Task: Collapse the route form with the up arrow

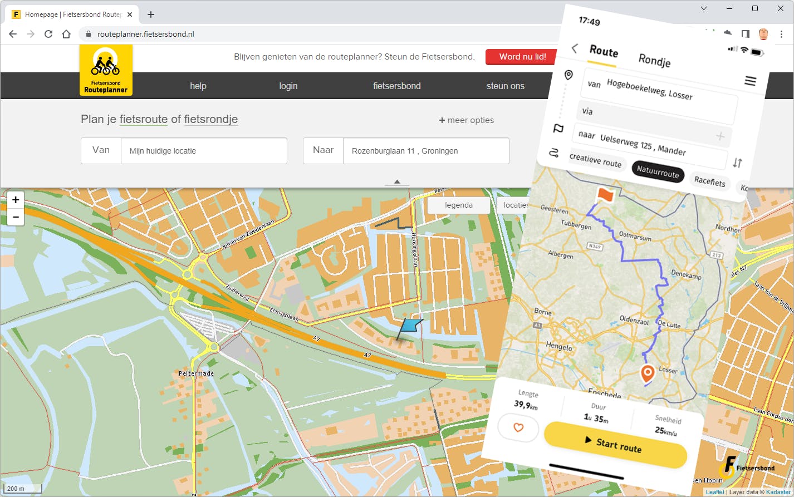Action: (397, 181)
